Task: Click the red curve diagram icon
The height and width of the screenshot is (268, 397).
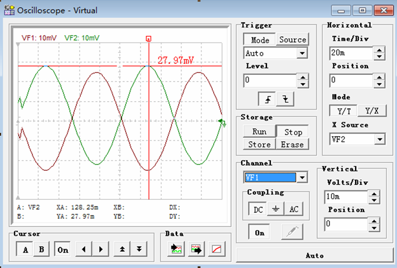Action: click(217, 249)
